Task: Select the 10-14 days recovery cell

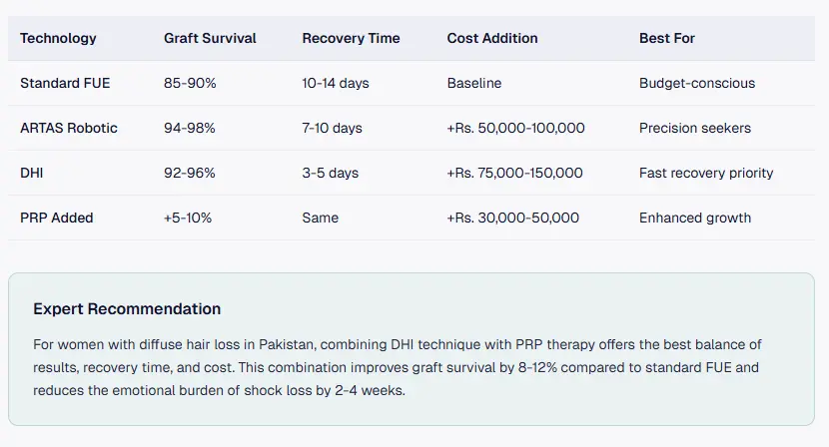Action: click(336, 83)
